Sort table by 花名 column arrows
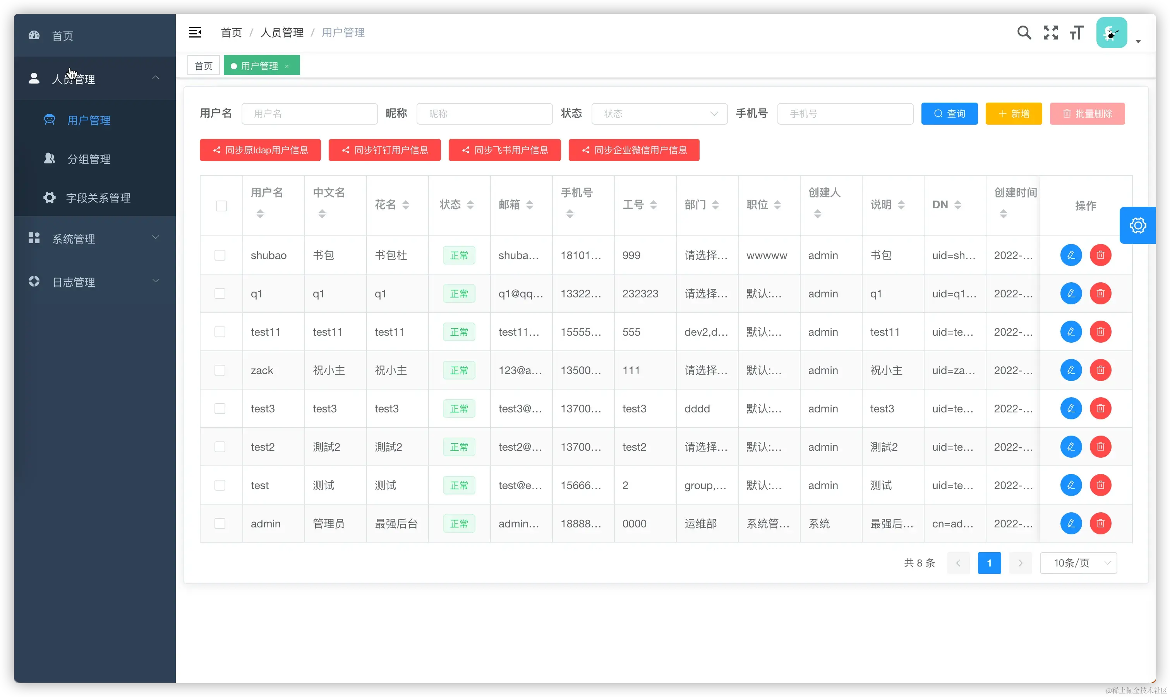The width and height of the screenshot is (1170, 697). pos(406,205)
